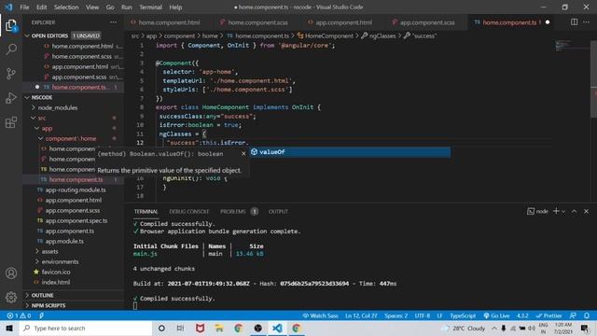Open editor More Actions ellipsis

pos(587,22)
